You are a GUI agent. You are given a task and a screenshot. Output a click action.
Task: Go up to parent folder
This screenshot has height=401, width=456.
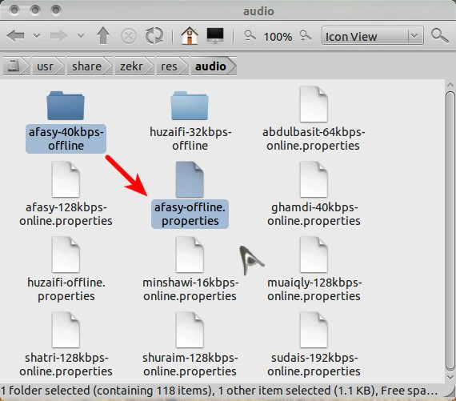103,35
